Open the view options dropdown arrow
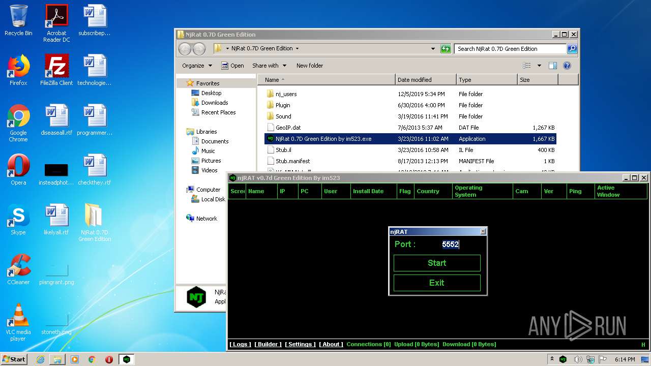 tap(539, 66)
